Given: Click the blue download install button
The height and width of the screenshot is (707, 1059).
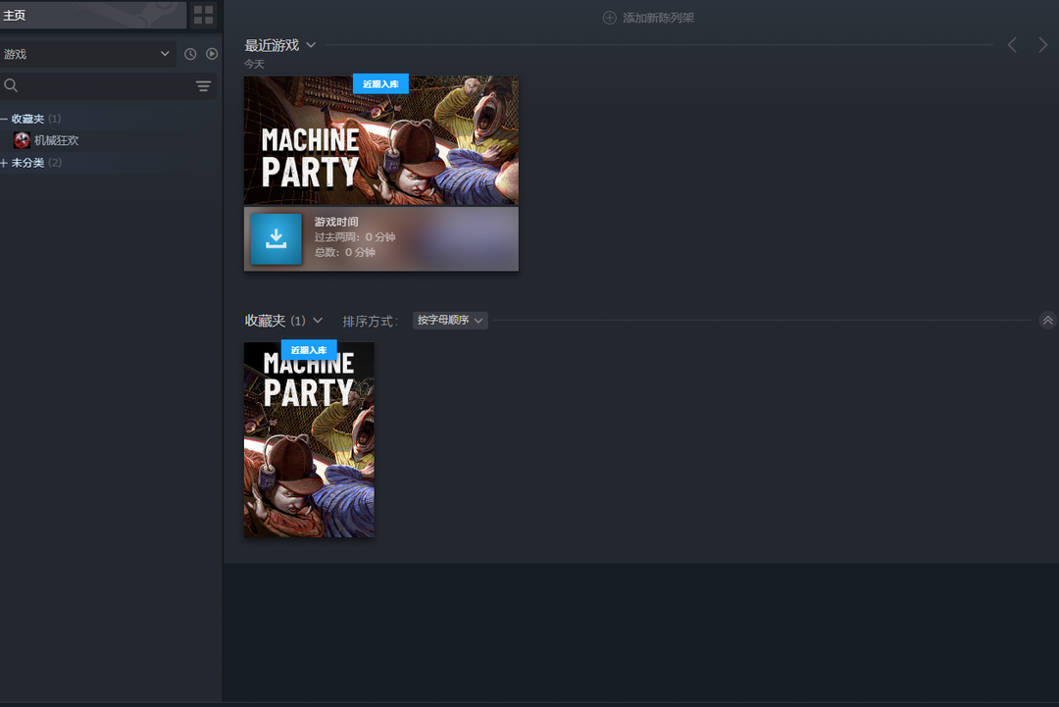Looking at the screenshot, I should click(277, 239).
